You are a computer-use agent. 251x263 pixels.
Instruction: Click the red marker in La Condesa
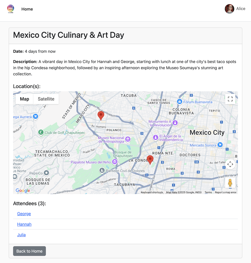150,159
